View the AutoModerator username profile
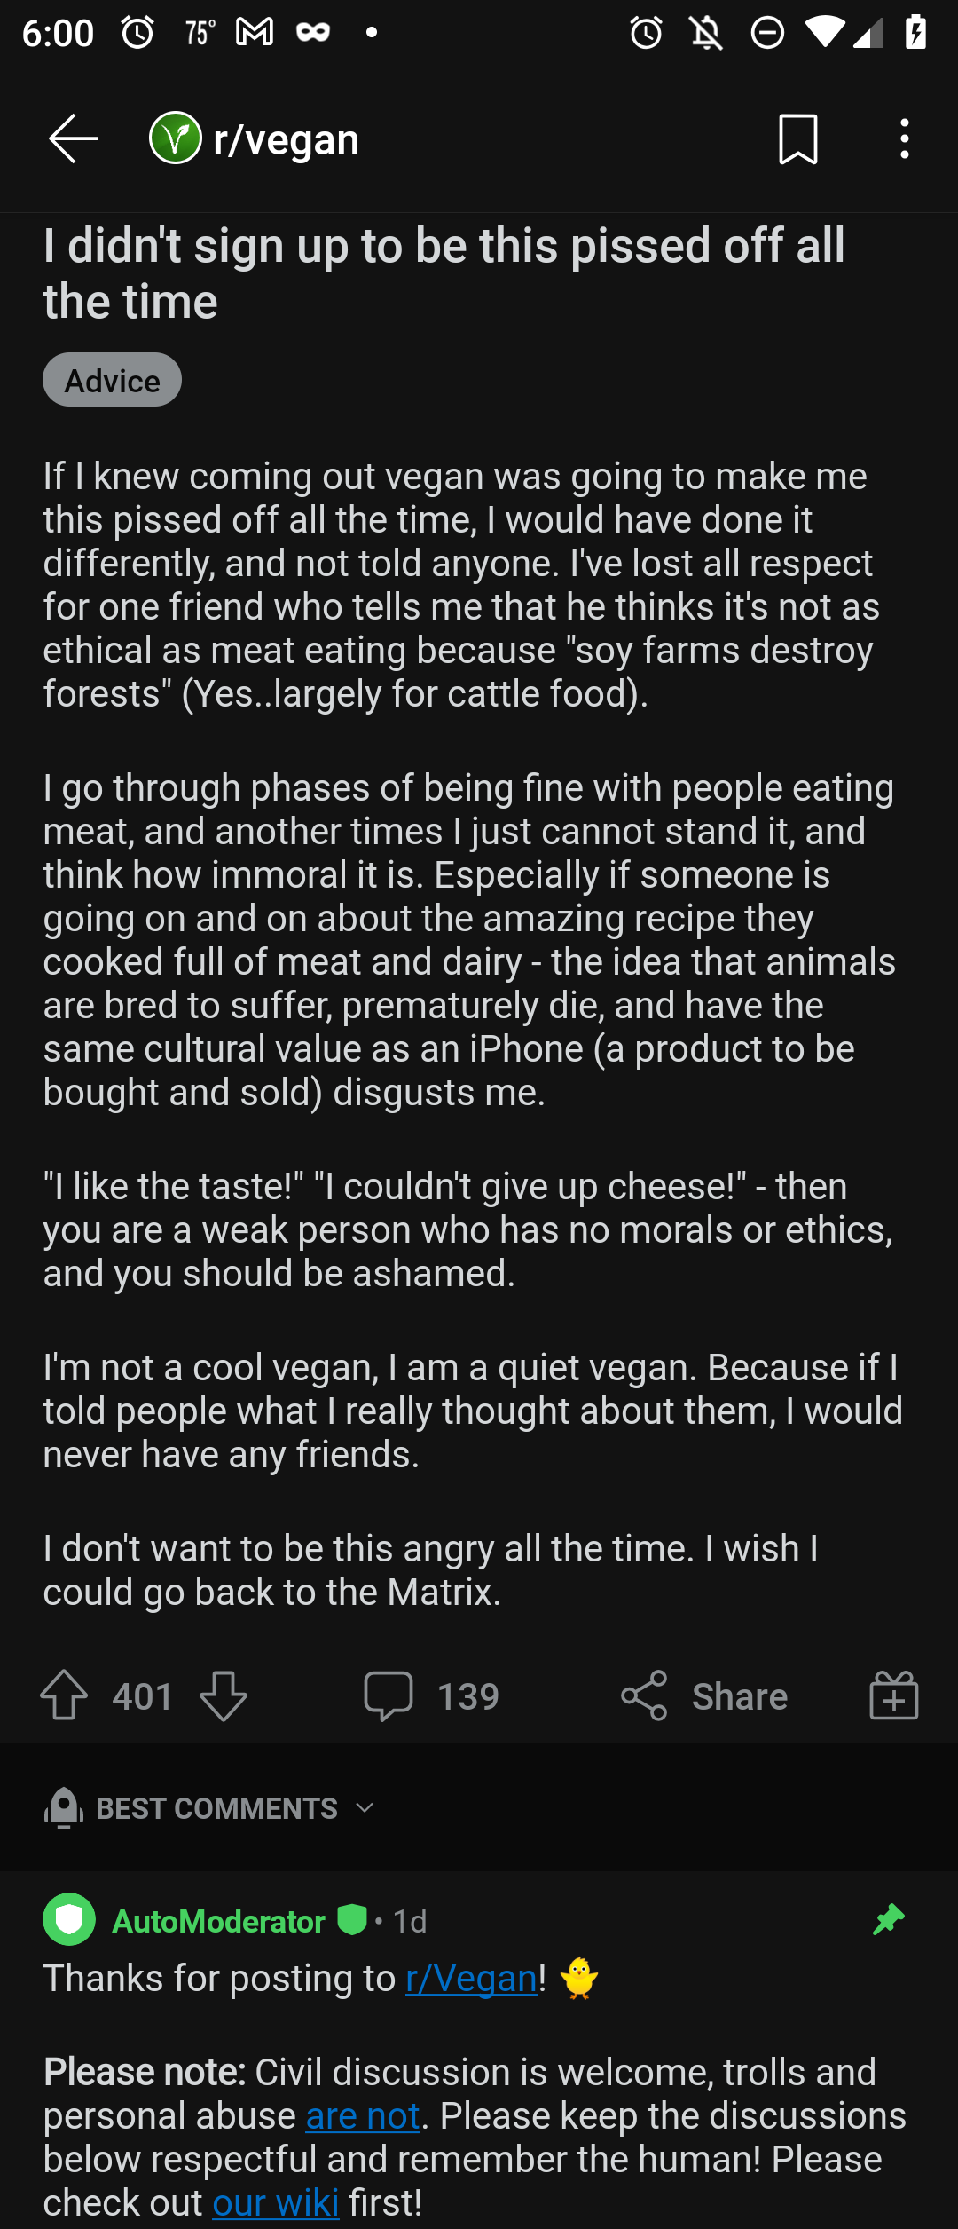The height and width of the screenshot is (2229, 958). (218, 1921)
